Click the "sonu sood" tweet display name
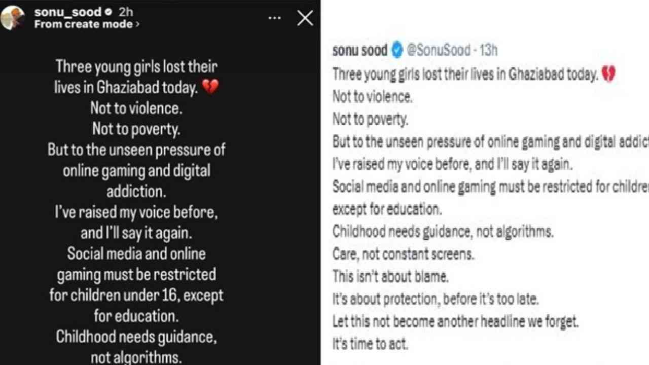The width and height of the screenshot is (649, 365). [x=359, y=50]
